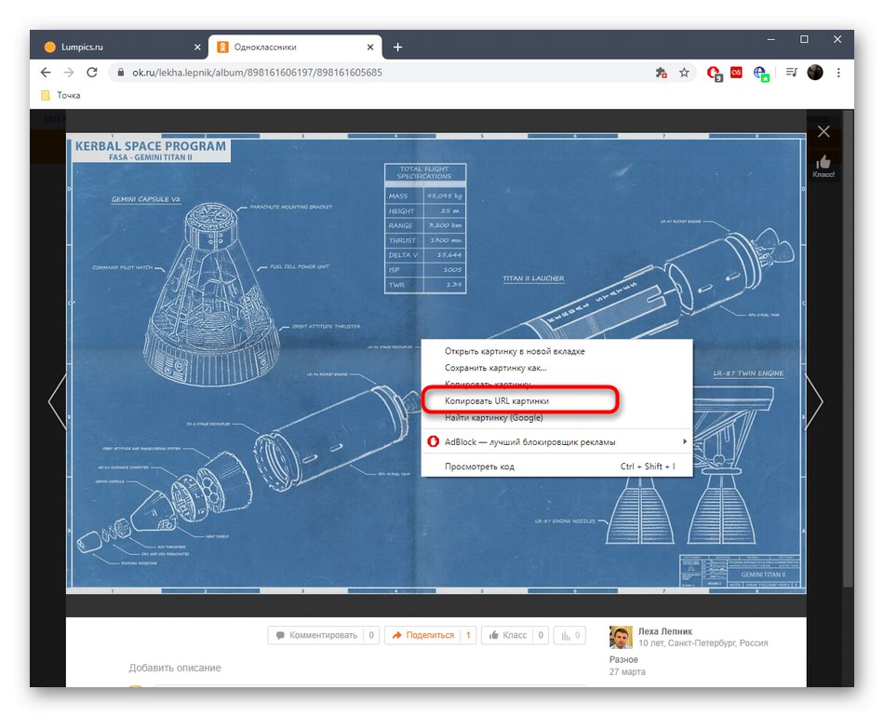884x717 pixels.
Task: Go back with the browser back arrow
Action: tap(46, 73)
